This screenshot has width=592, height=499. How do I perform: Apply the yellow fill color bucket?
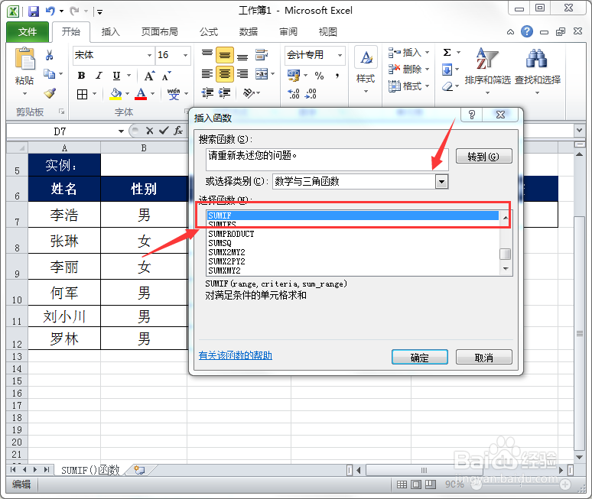click(x=115, y=93)
